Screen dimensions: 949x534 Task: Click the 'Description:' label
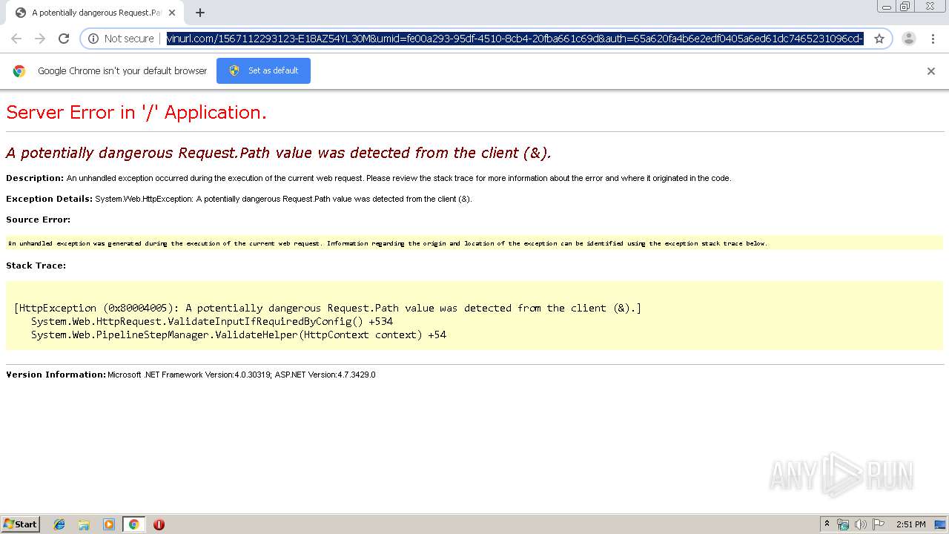pyautogui.click(x=35, y=178)
